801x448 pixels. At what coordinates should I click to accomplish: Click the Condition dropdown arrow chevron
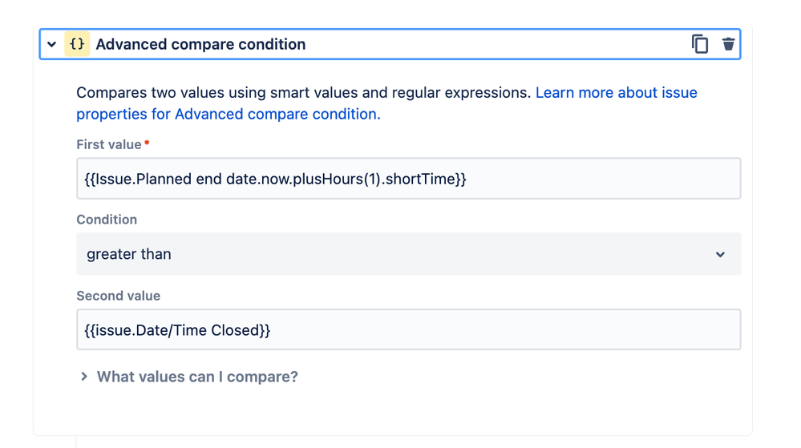(x=720, y=254)
